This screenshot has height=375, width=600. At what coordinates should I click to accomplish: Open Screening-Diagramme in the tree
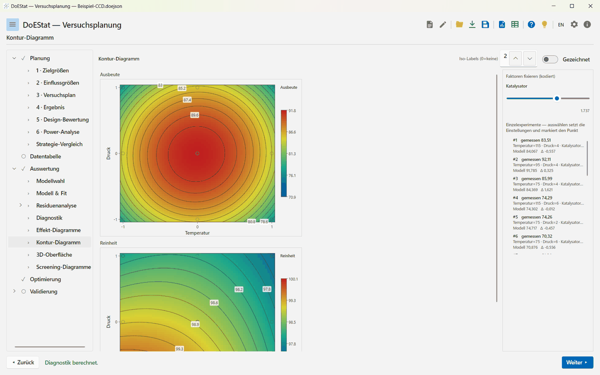point(63,267)
